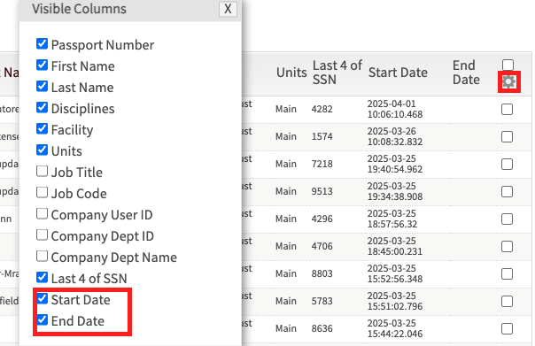Enable the Job Code column
This screenshot has height=346, width=535.
(42, 193)
